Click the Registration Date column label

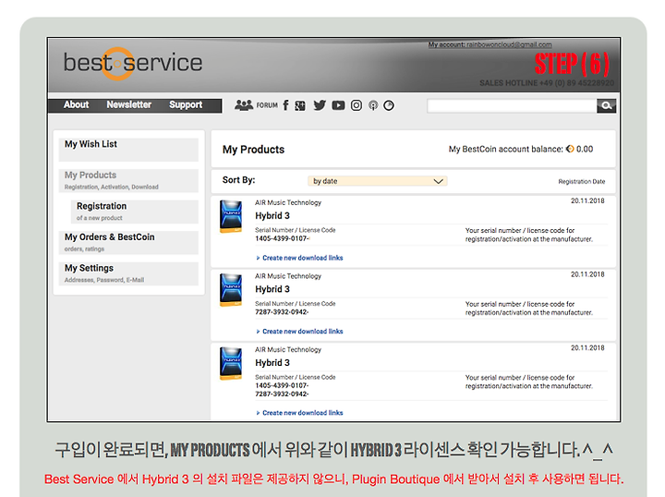[x=582, y=181]
